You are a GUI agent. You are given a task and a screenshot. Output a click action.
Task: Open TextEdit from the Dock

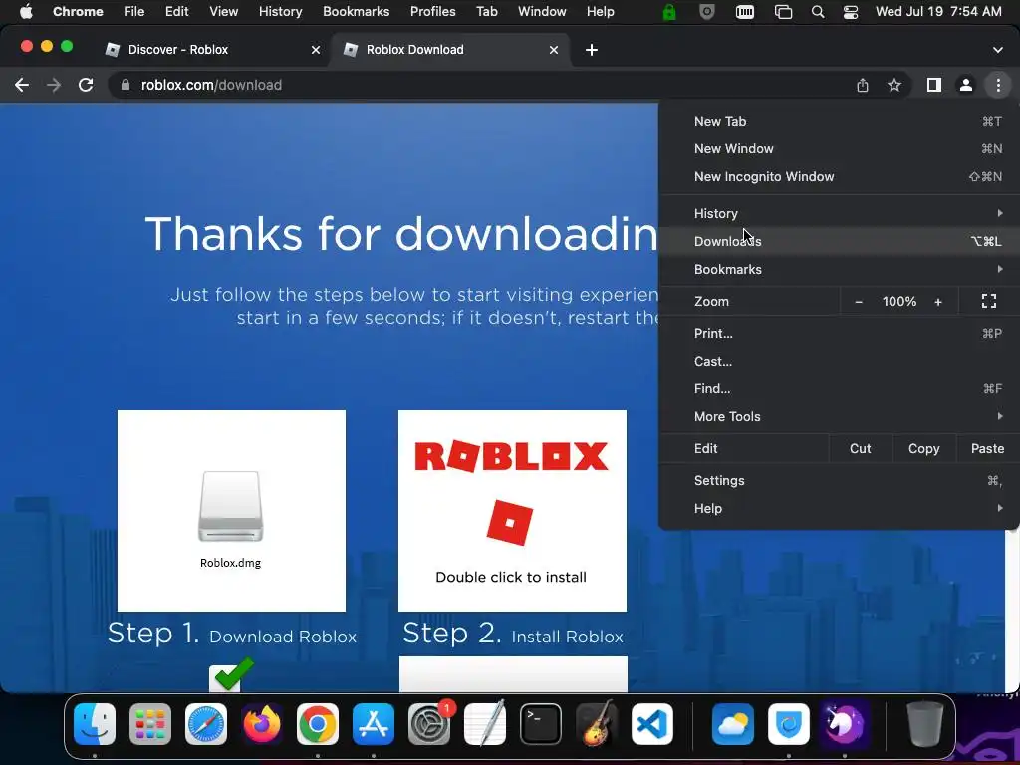485,724
